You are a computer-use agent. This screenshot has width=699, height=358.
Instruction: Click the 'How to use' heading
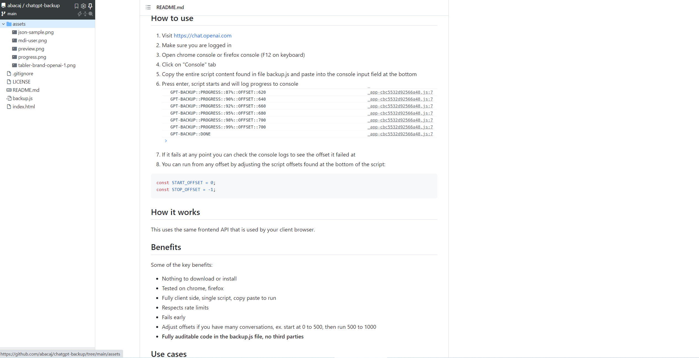pos(172,18)
